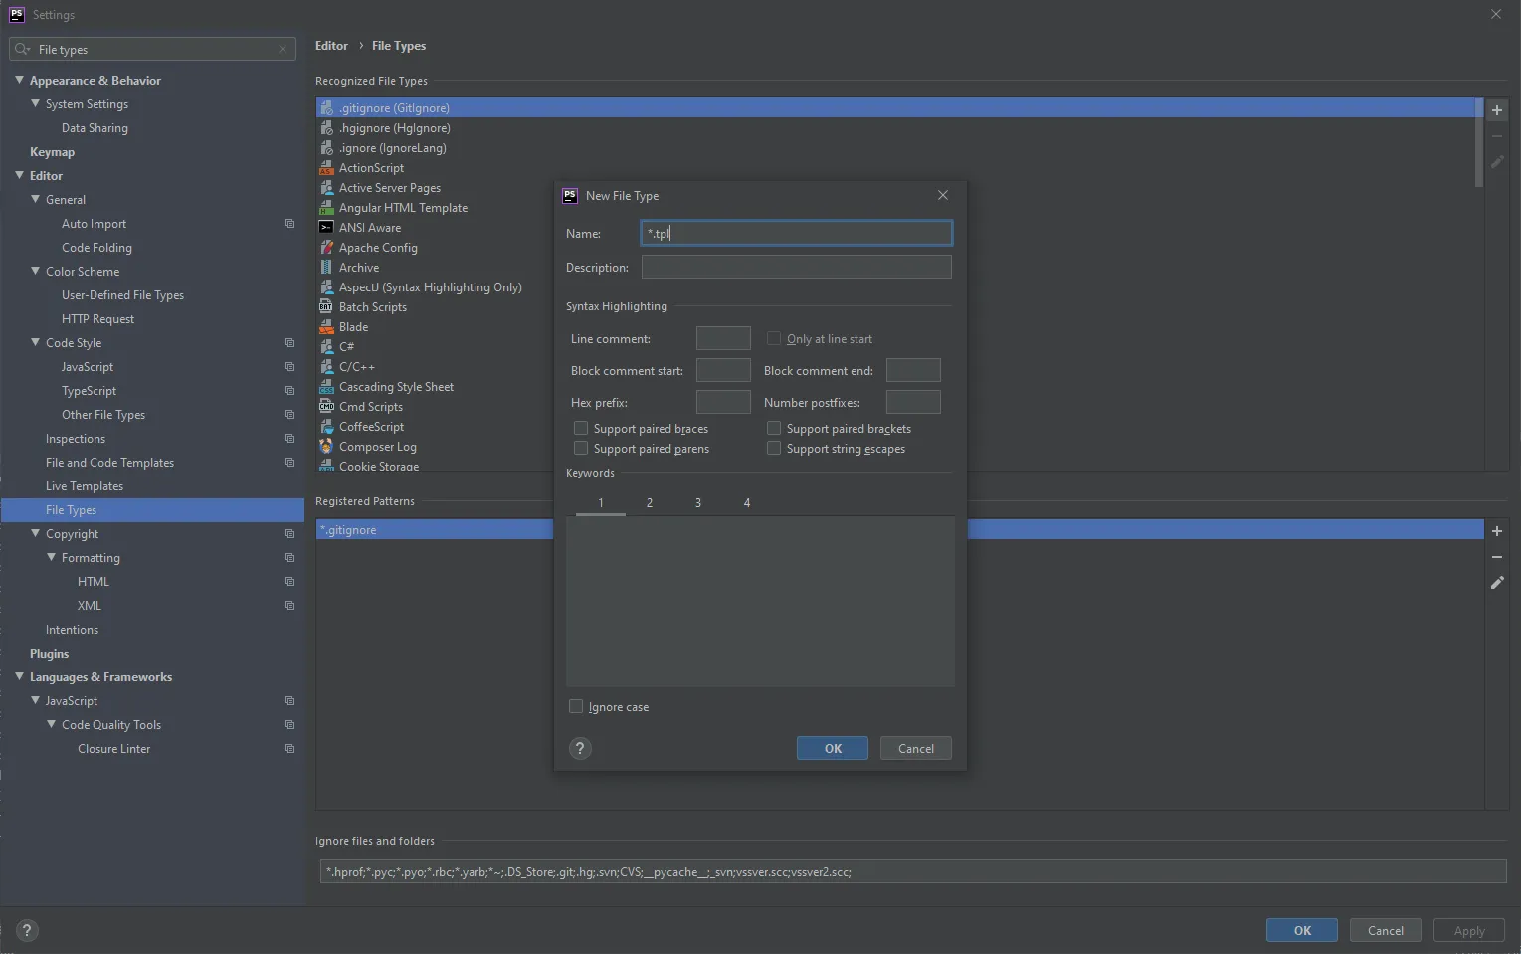1521x954 pixels.
Task: Click the ANSI Aware file type icon
Action: pyautogui.click(x=326, y=228)
